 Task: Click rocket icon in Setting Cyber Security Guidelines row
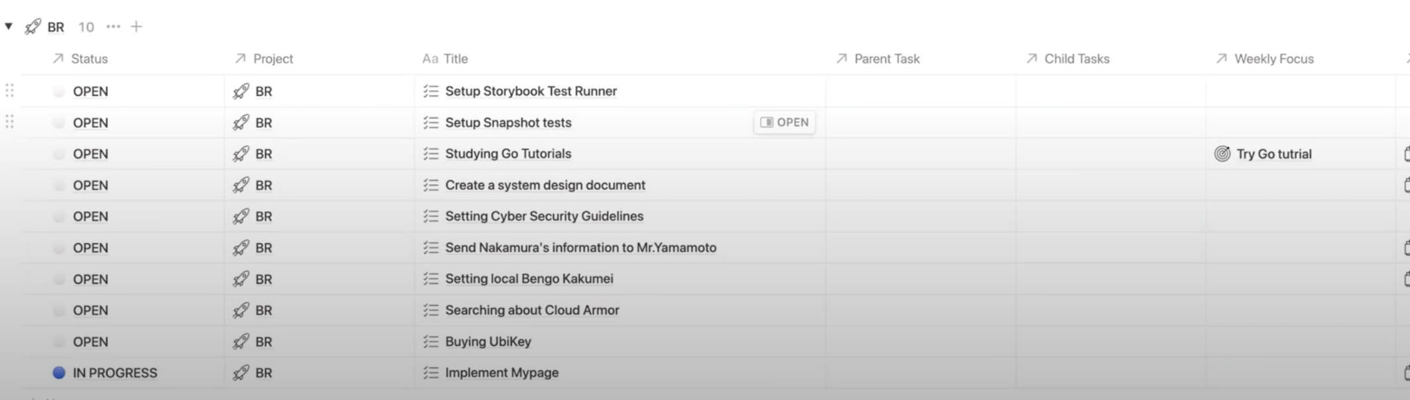[x=241, y=217]
